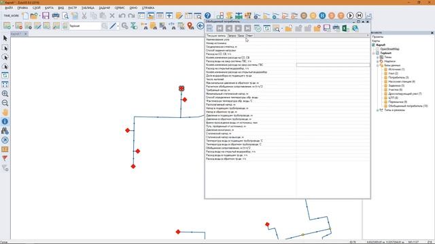Viewport: 435px width, 244px height.
Task: Open dropdown arrow beside pencil line tool
Action: (x=118, y=26)
